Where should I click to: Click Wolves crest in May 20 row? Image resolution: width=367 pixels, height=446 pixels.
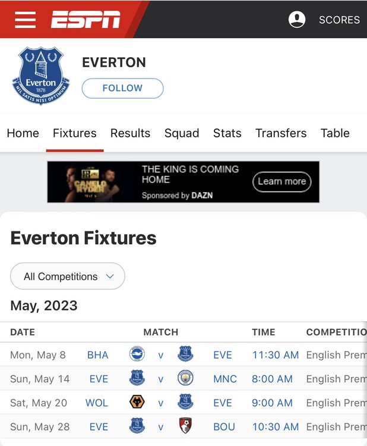click(137, 403)
